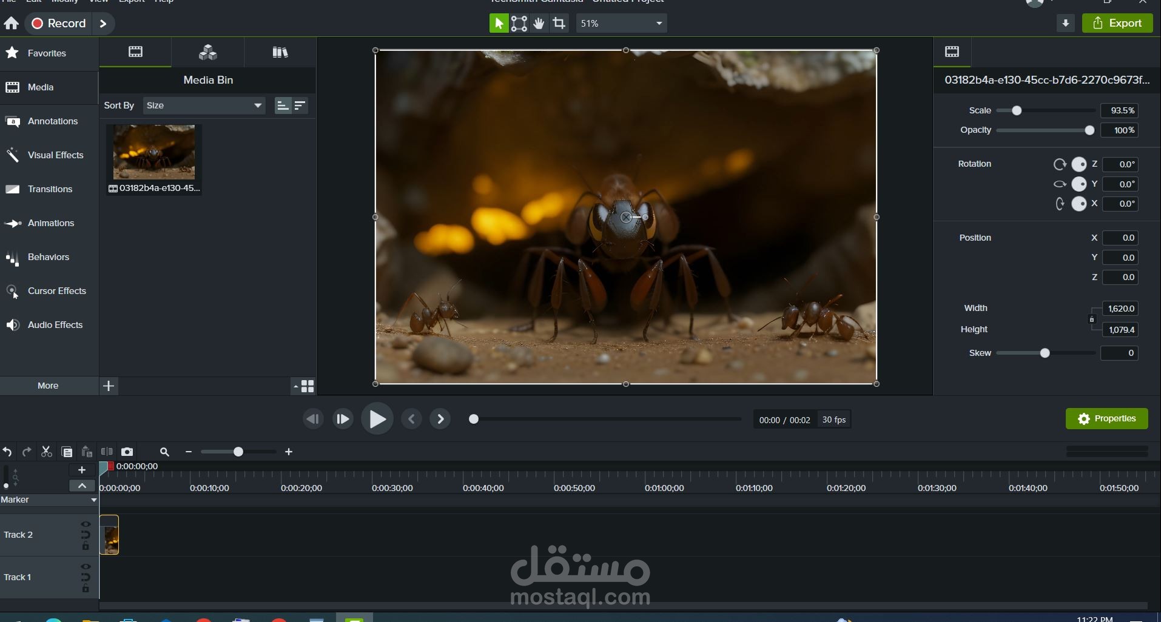Click the Properties button
Screen dimensions: 1161x622
coord(1106,419)
